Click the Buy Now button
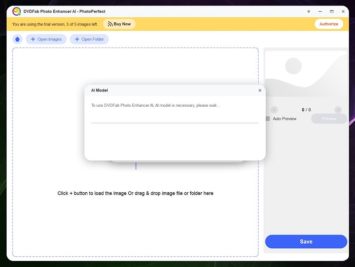This screenshot has width=355, height=267. tap(119, 24)
